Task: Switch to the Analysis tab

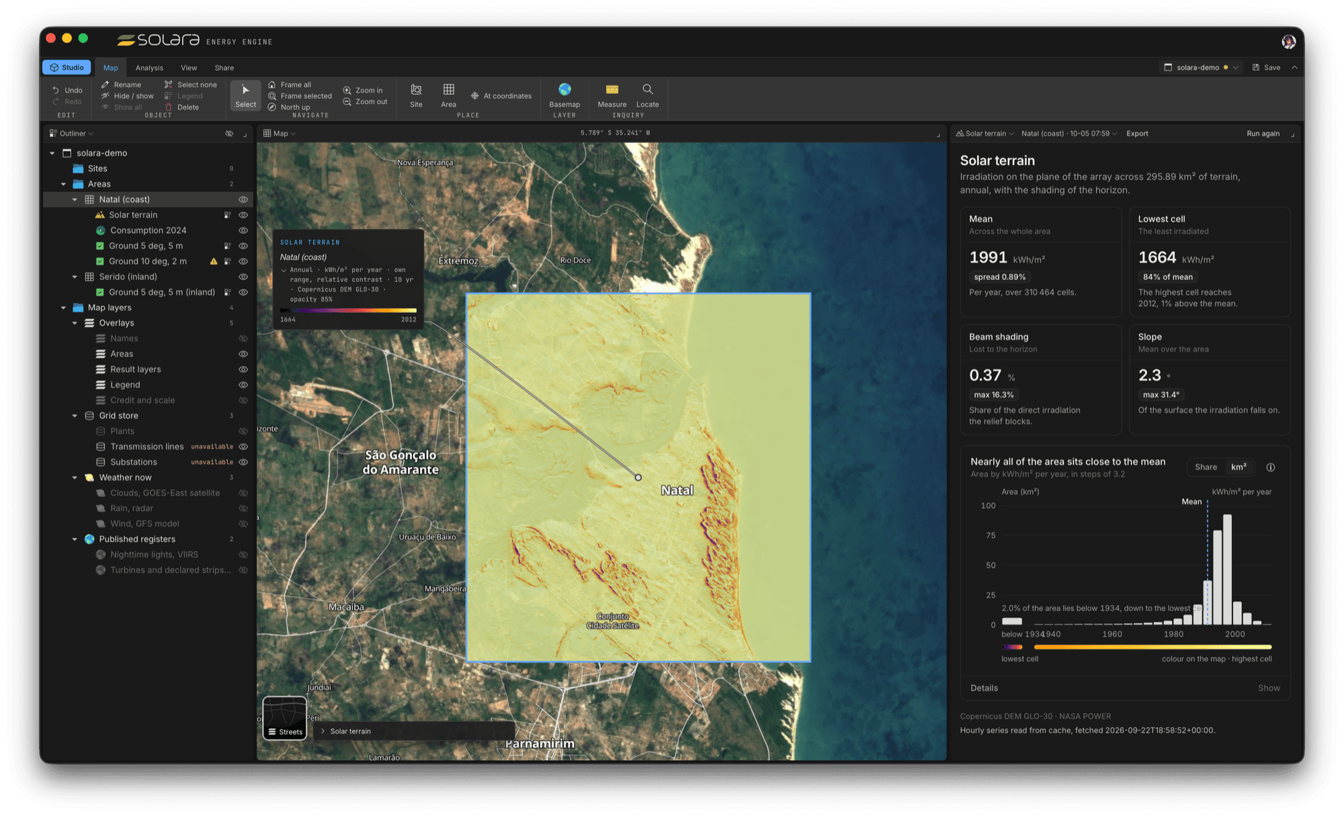Action: click(x=149, y=68)
